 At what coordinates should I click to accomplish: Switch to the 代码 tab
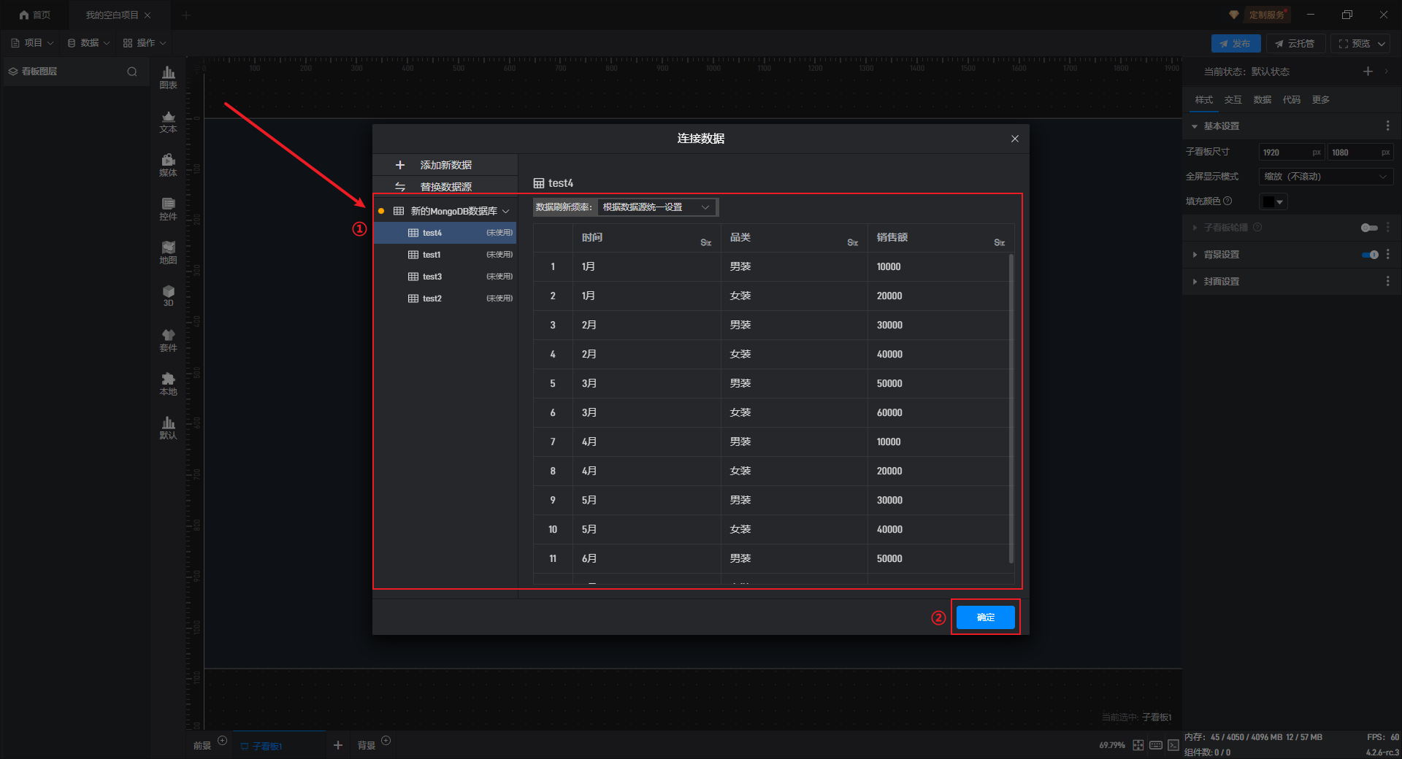1291,100
